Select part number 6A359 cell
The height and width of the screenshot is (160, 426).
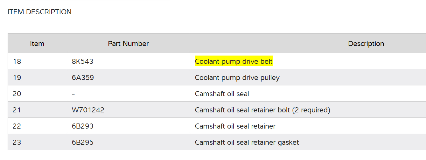click(x=83, y=77)
